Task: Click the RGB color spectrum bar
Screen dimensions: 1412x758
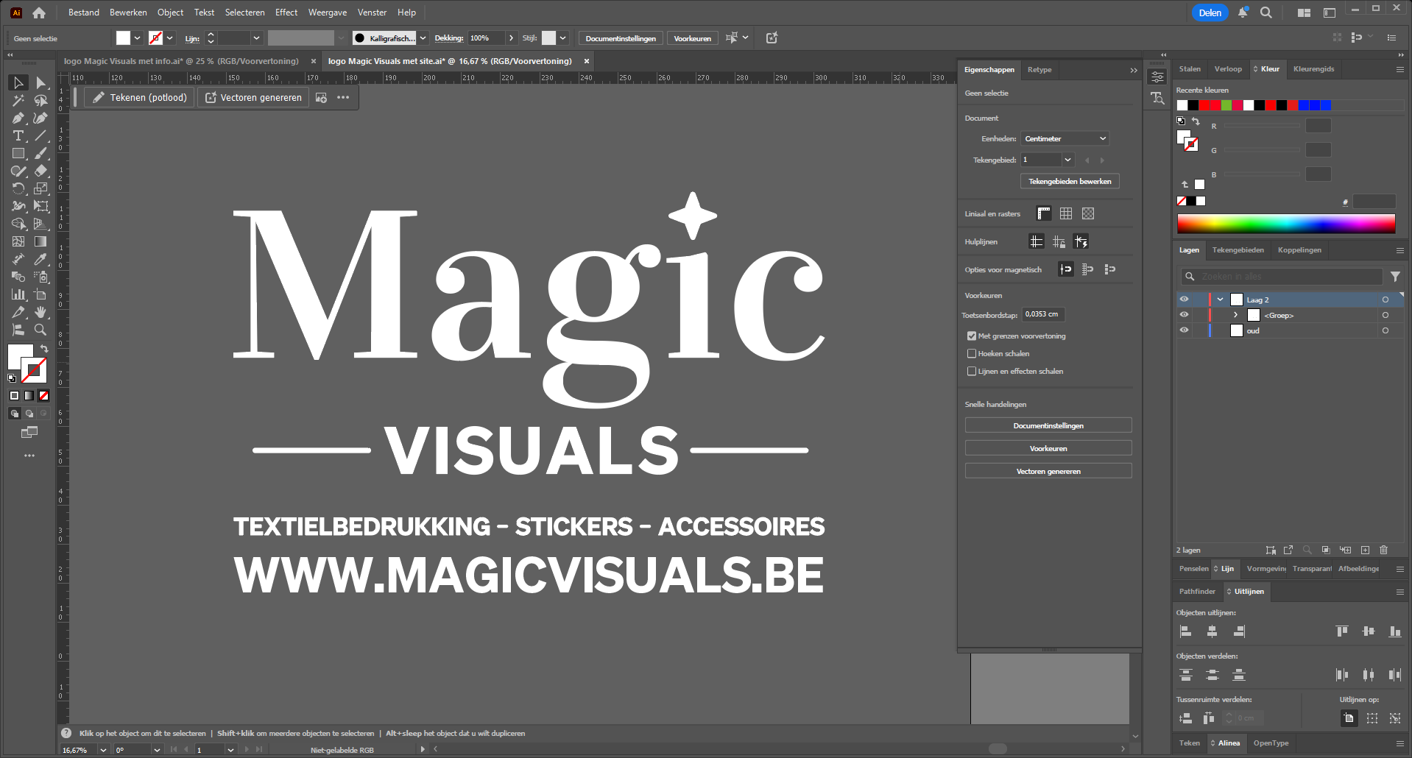Action: pos(1285,224)
